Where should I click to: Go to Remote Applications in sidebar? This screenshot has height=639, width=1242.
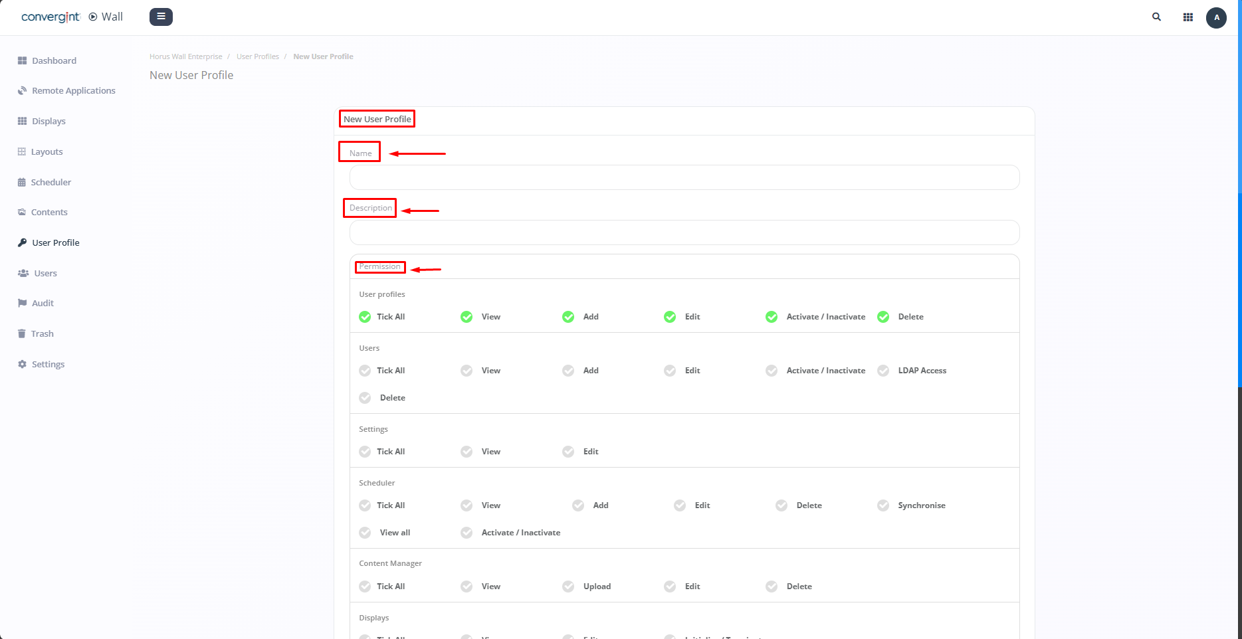pyautogui.click(x=73, y=91)
